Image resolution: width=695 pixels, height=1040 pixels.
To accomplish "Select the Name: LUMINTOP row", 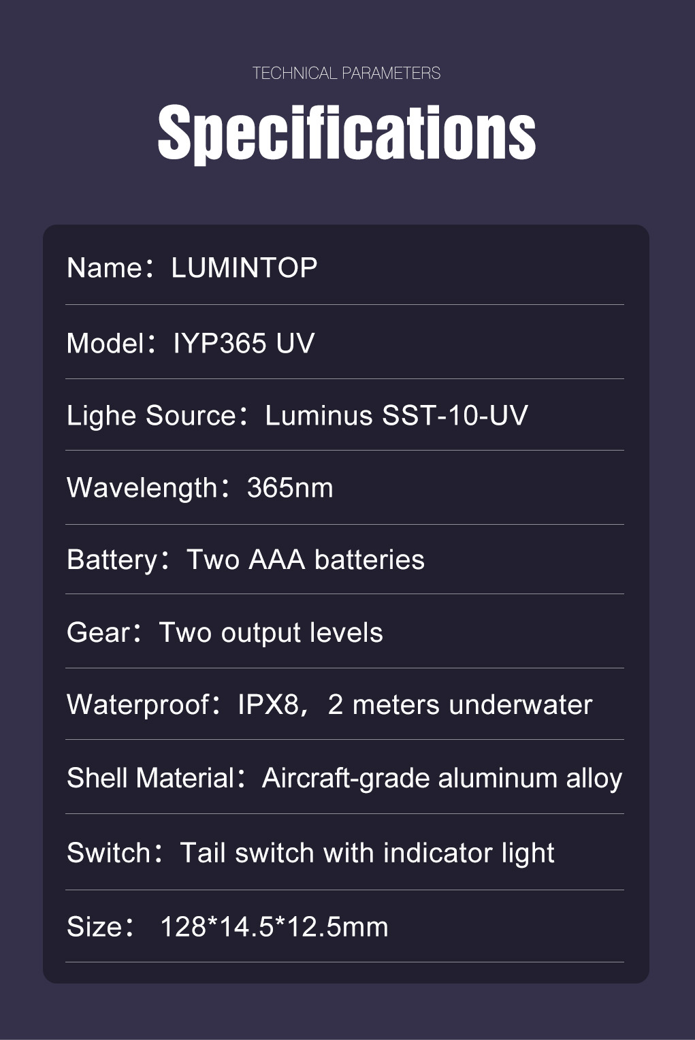I will click(x=344, y=267).
